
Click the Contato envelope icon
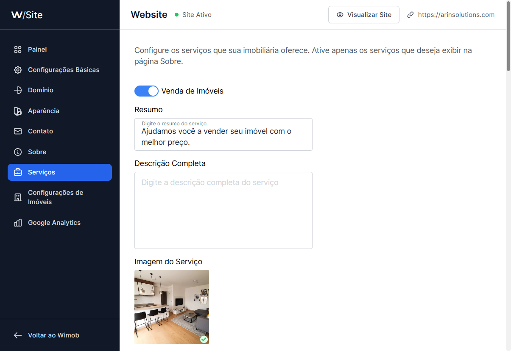[18, 131]
